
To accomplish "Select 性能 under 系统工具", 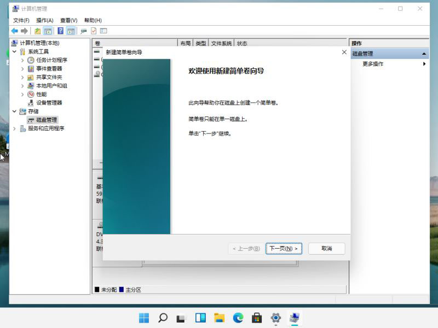I will tap(42, 94).
